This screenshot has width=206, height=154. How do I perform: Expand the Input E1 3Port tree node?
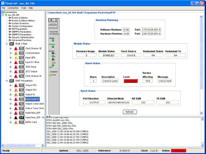[11, 62]
